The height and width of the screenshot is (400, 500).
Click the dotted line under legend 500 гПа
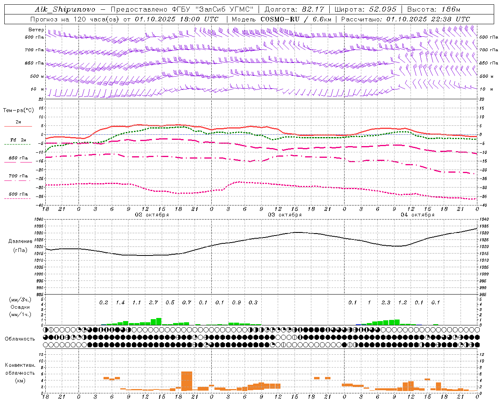(x=18, y=198)
